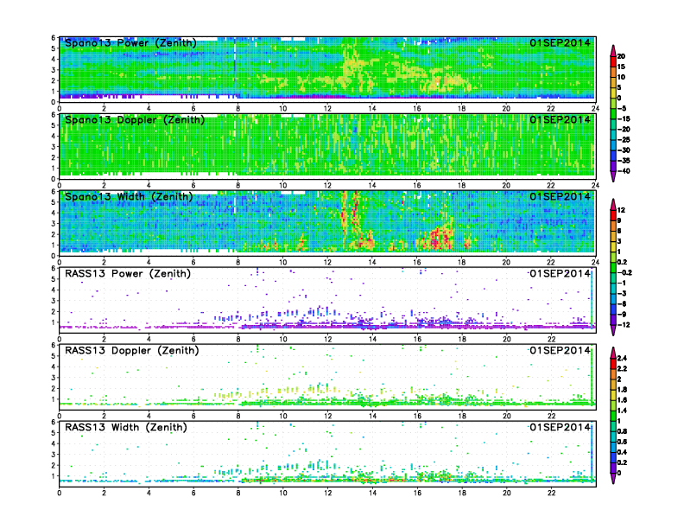
Task: Click the 2.4 label on the bottom colorbar
Action: click(x=623, y=358)
